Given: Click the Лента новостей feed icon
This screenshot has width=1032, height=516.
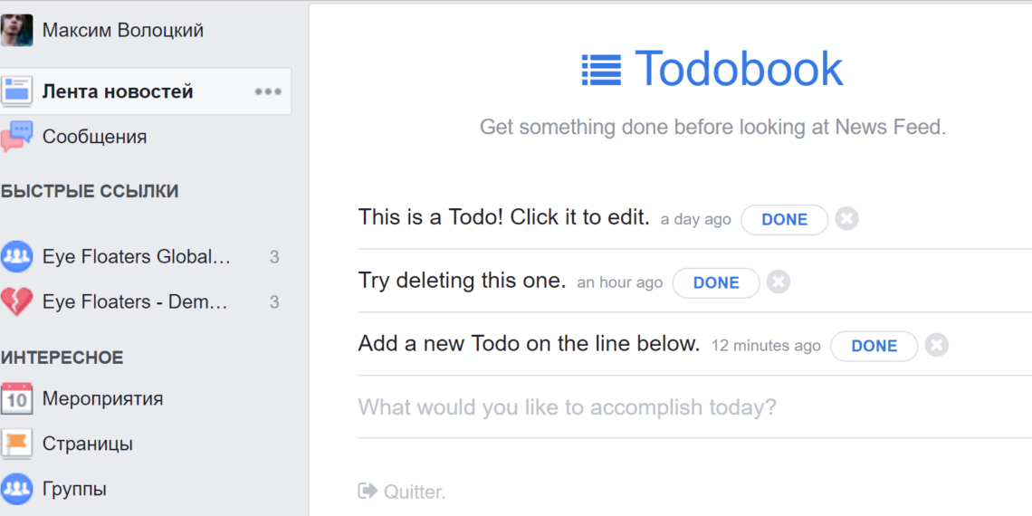Looking at the screenshot, I should pyautogui.click(x=17, y=91).
